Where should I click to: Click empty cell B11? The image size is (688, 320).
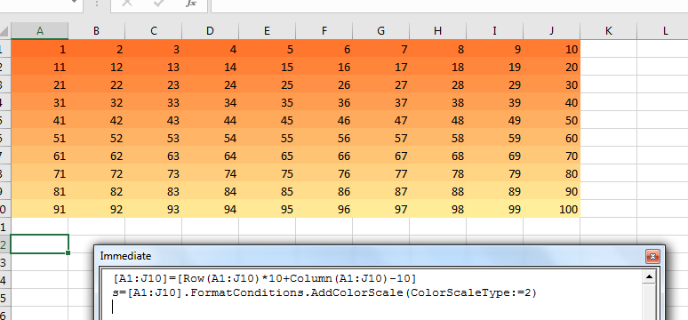[97, 227]
